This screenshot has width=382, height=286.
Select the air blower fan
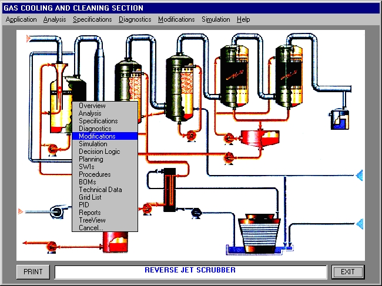pyautogui.click(x=58, y=212)
